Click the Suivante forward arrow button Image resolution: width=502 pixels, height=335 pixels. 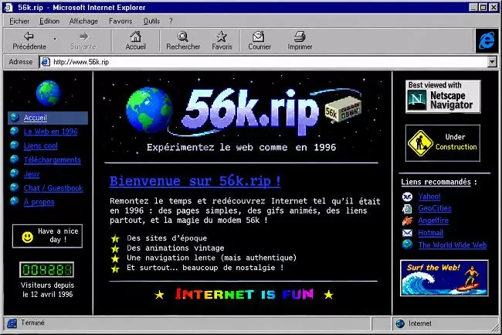point(83,40)
